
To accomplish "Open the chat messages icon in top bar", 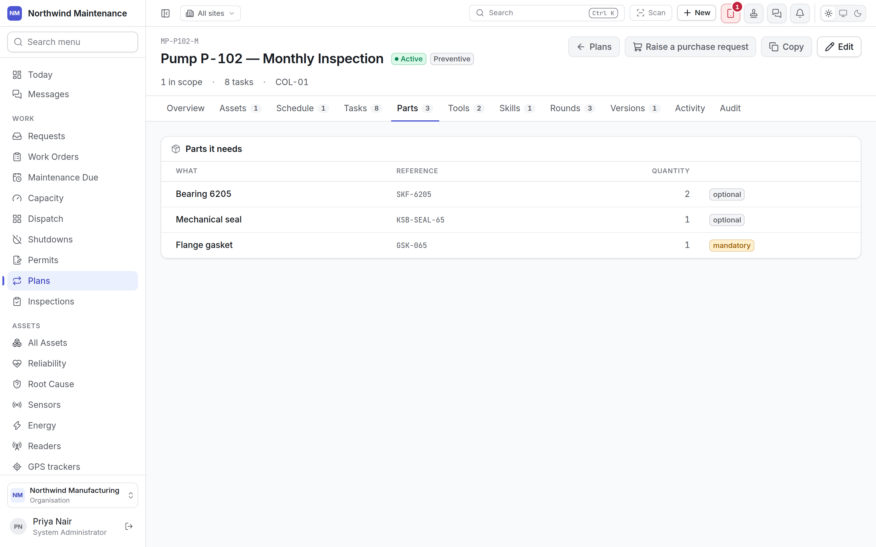I will pyautogui.click(x=777, y=13).
